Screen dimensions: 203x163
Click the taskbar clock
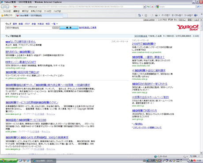[x=199, y=161]
